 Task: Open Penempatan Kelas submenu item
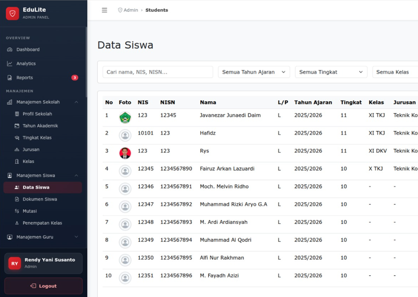(43, 223)
